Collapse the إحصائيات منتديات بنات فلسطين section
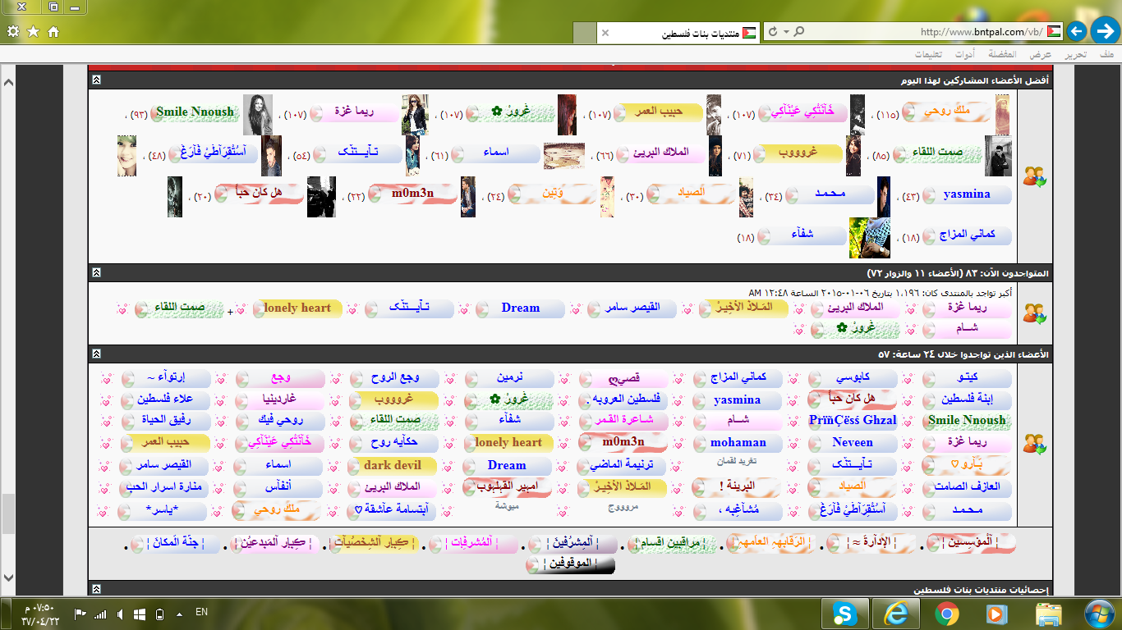1122x630 pixels. click(96, 589)
